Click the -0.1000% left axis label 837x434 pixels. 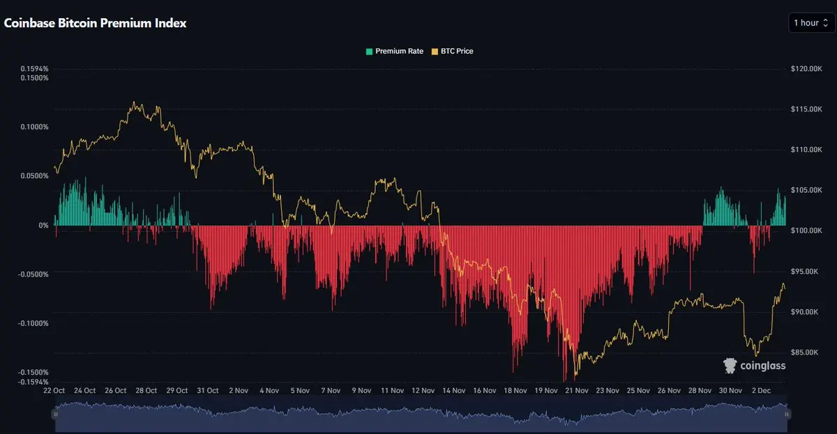point(33,323)
